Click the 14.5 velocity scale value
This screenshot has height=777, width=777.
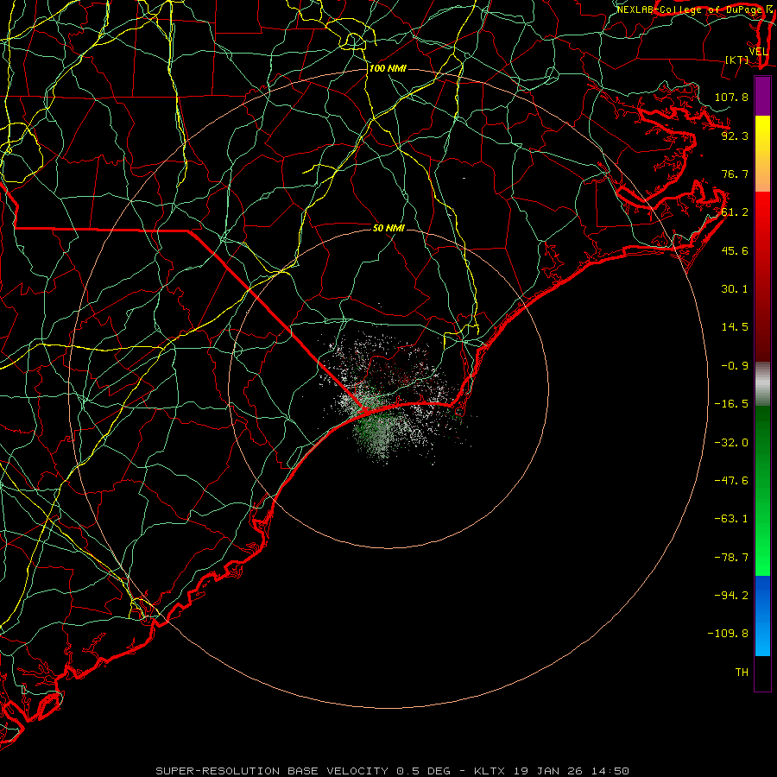click(x=735, y=327)
